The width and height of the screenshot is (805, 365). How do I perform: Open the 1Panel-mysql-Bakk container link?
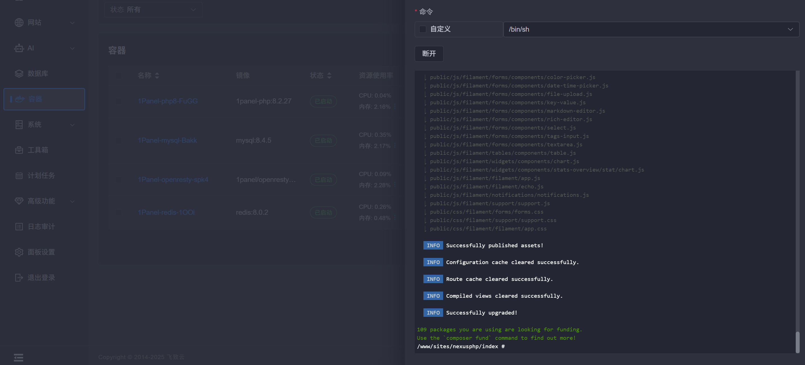click(x=167, y=140)
